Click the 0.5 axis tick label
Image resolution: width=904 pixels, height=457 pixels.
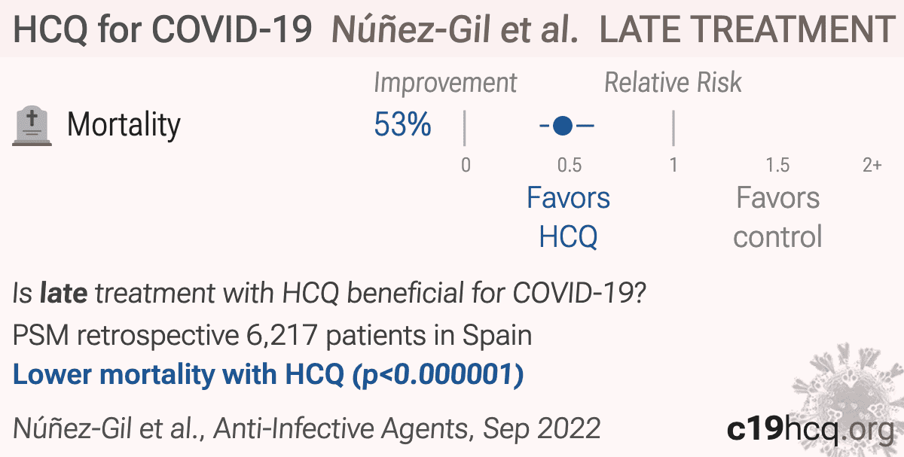tap(569, 165)
